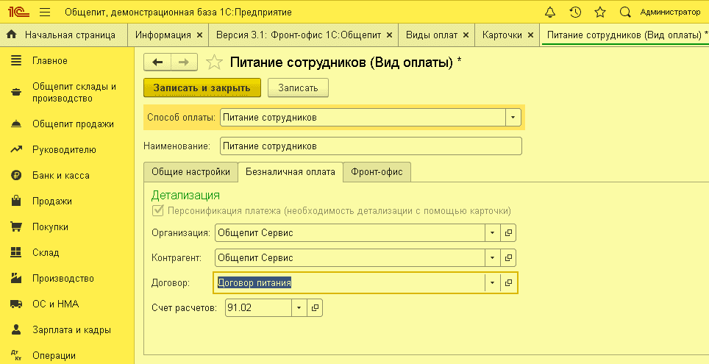Switch to the Общие настройки tab

[190, 172]
